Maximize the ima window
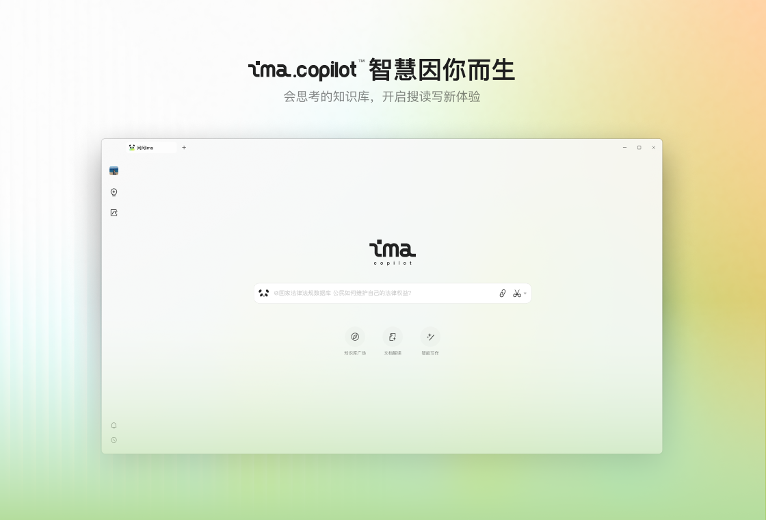Screen dimensions: 766x520 [x=639, y=148]
